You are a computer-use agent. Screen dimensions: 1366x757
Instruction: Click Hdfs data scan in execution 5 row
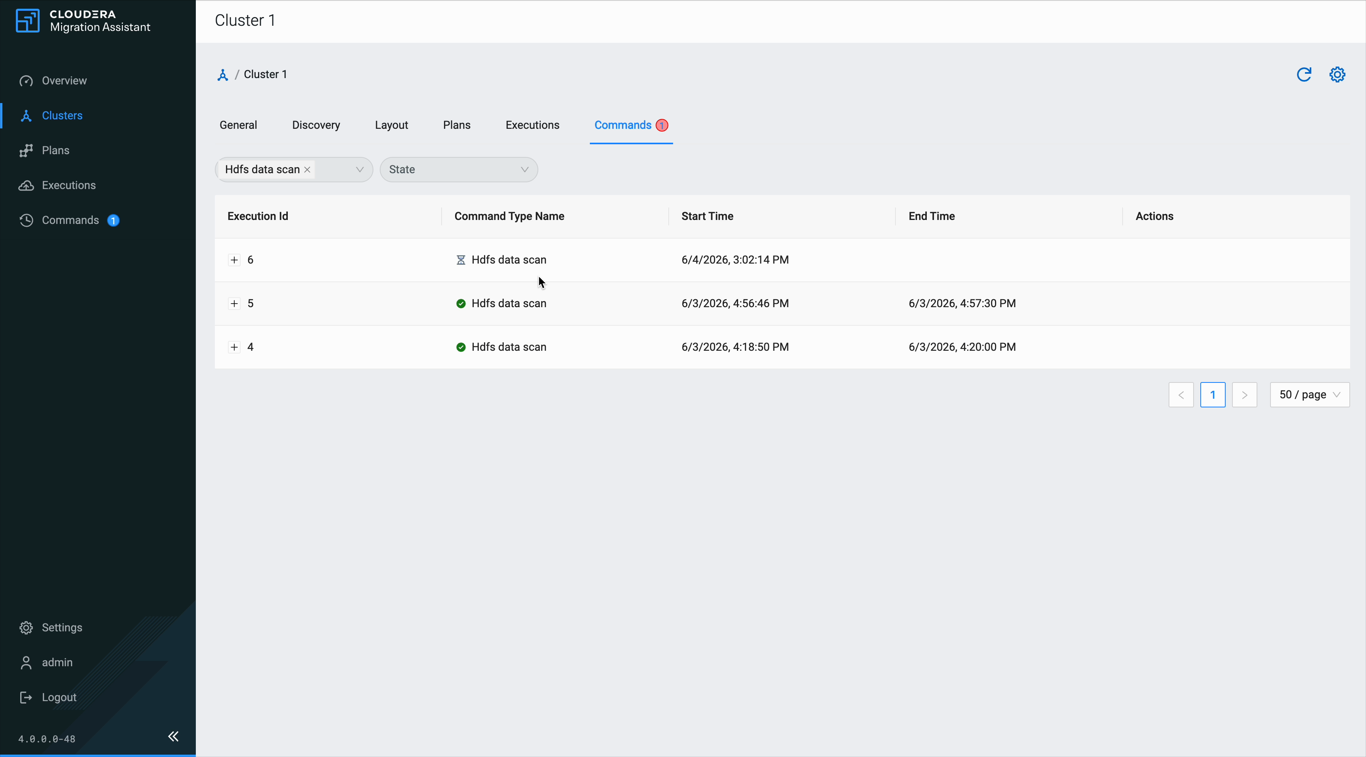click(509, 303)
